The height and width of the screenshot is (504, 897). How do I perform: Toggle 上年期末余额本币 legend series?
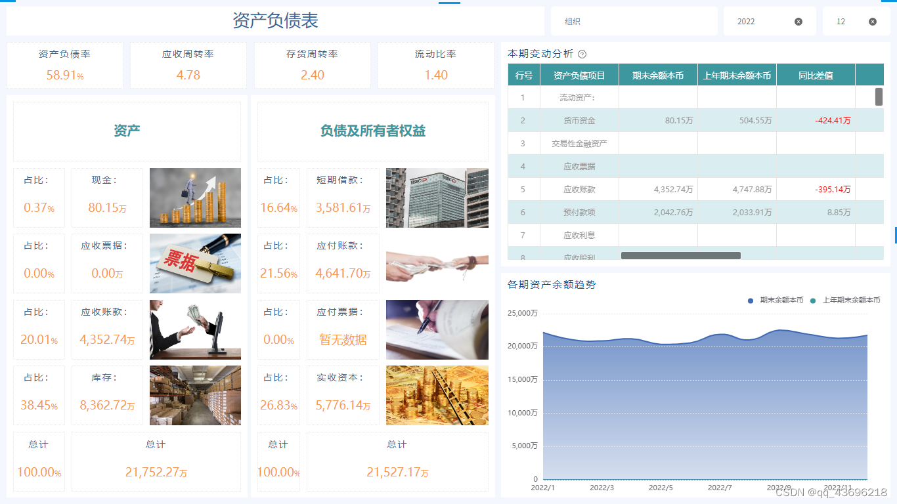coord(845,300)
